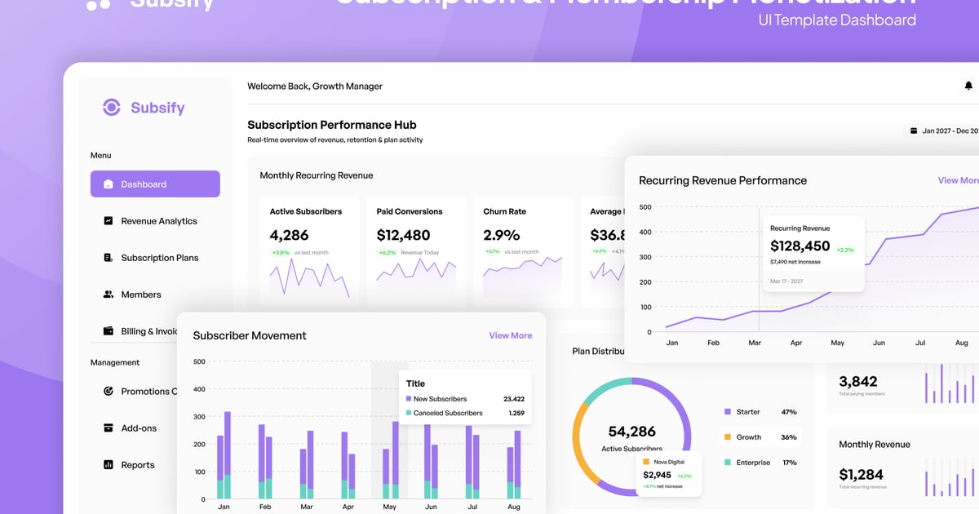979x514 pixels.
Task: Click the Subsify logo icon in sidebar
Action: click(x=111, y=108)
